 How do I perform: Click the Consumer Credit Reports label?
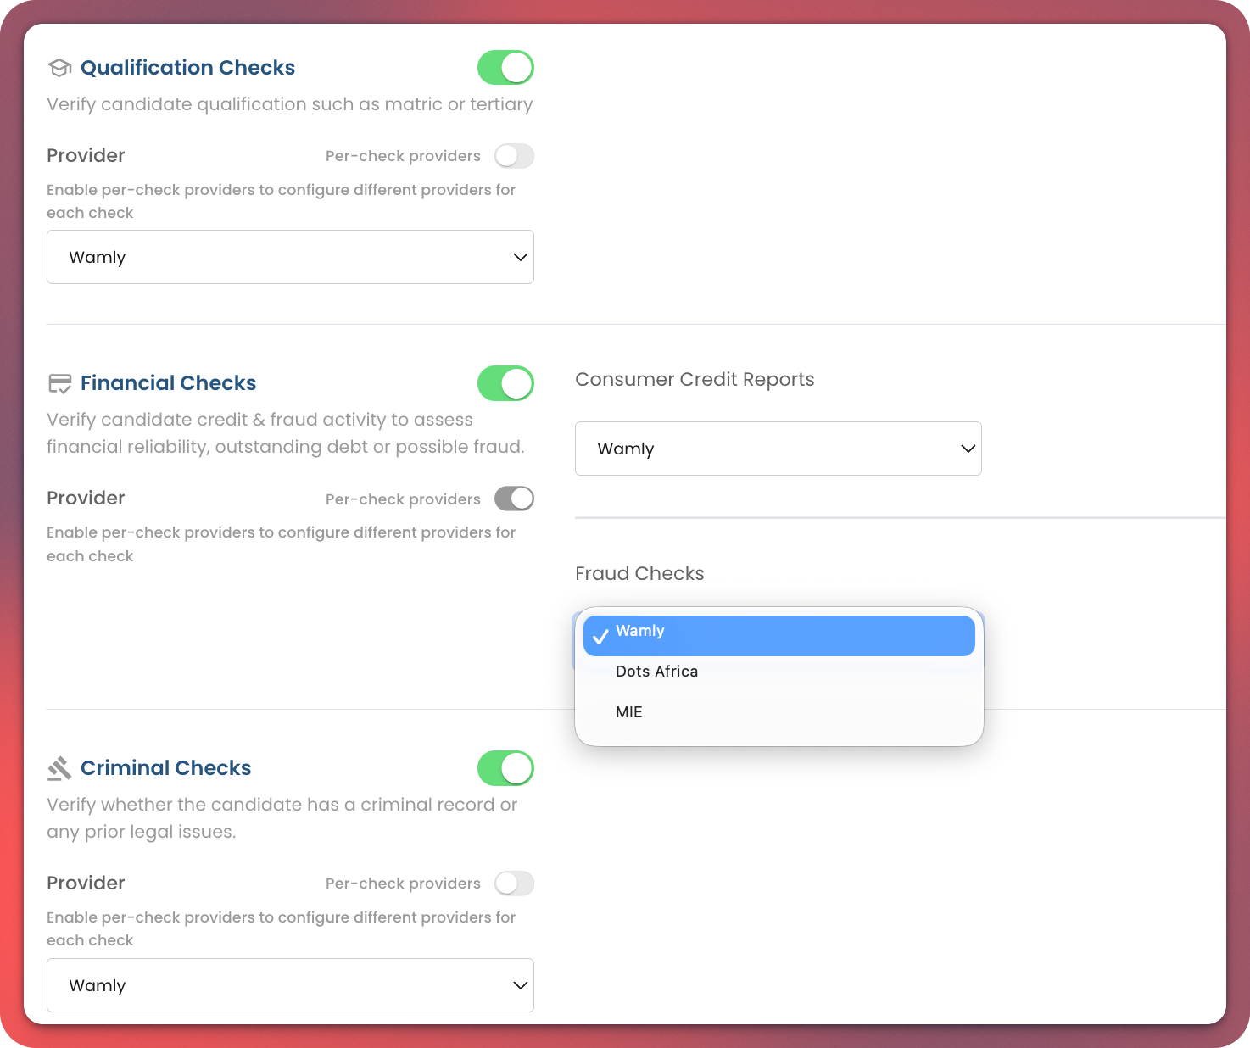695,380
